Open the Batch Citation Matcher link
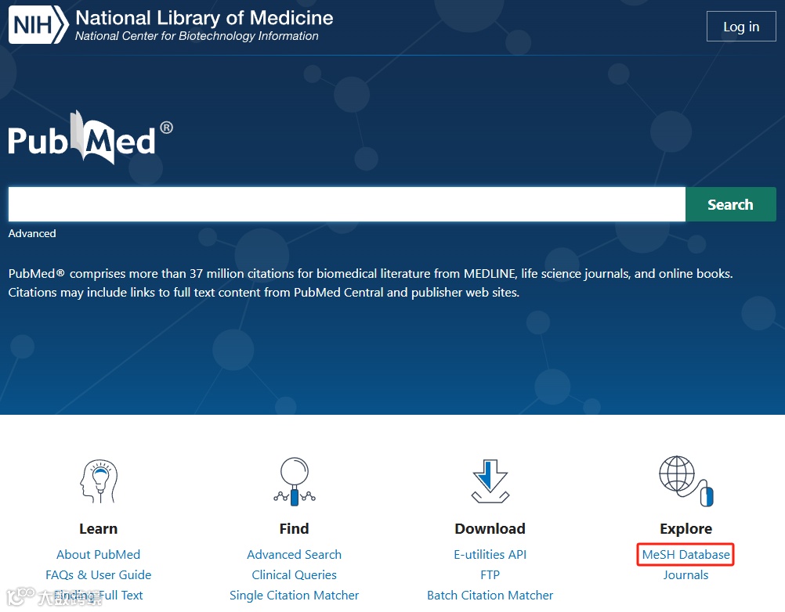Screen dimensions: 785x612 coord(490,596)
